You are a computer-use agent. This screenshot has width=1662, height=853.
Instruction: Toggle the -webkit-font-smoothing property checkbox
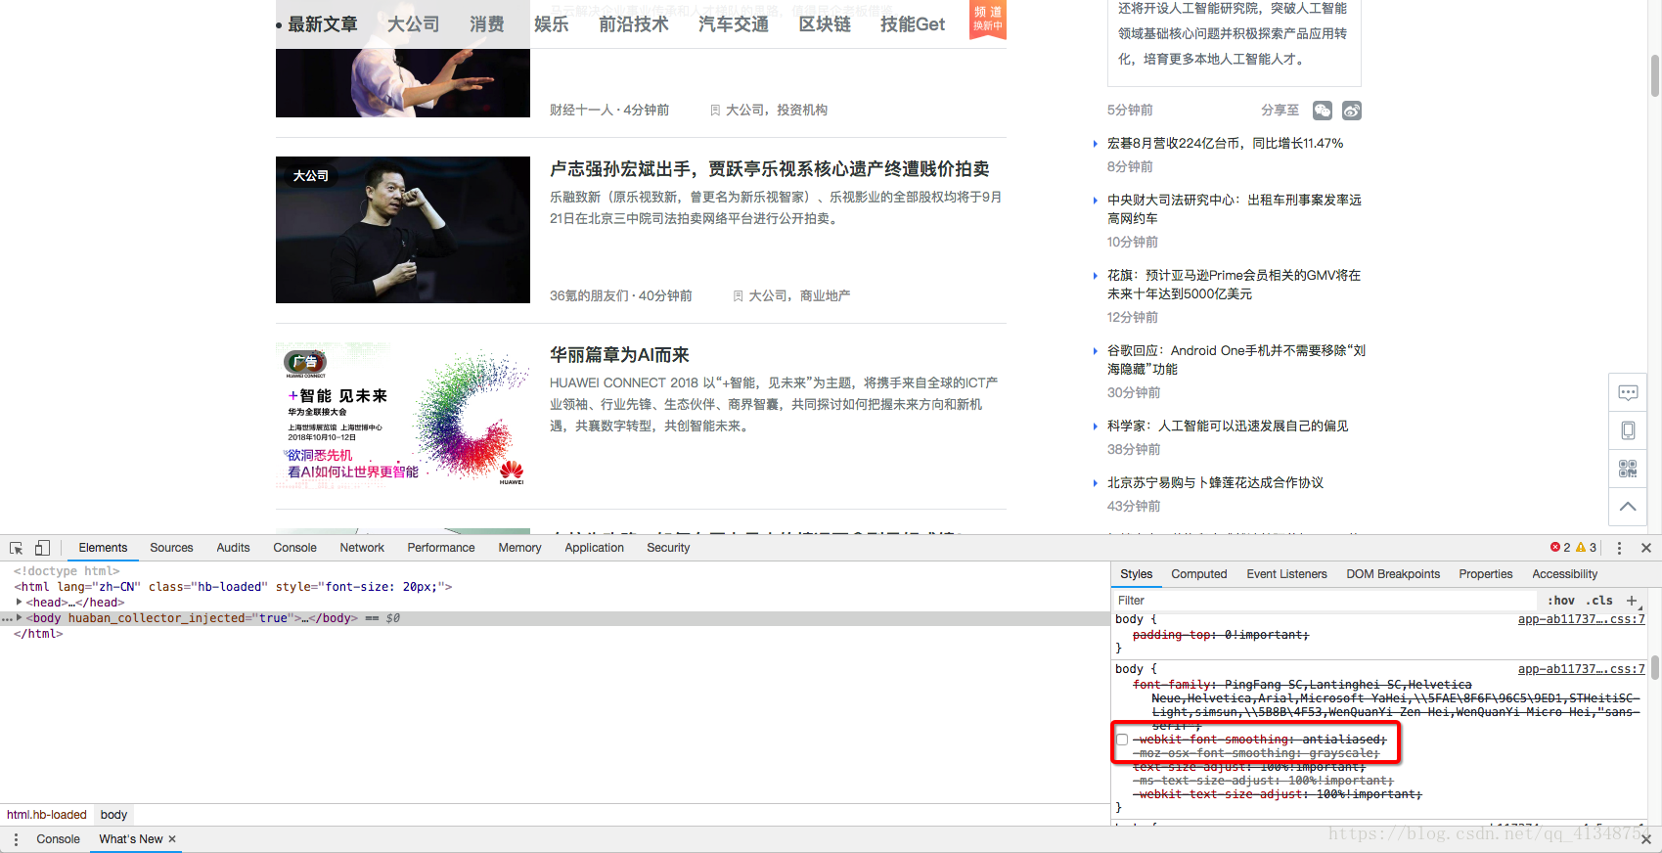pyautogui.click(x=1122, y=740)
